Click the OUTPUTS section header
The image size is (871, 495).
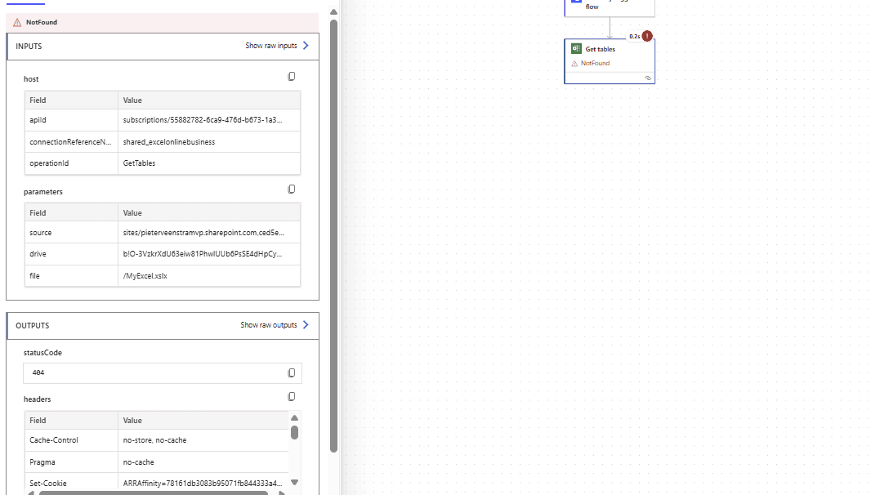(33, 326)
